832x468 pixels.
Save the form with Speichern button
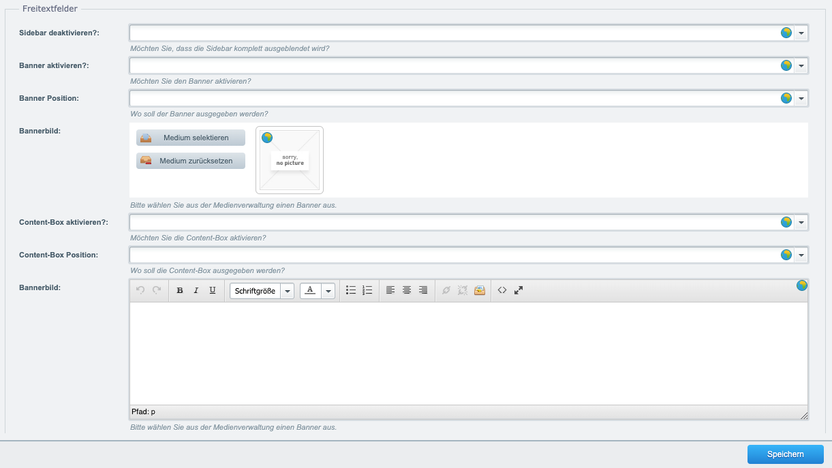786,454
